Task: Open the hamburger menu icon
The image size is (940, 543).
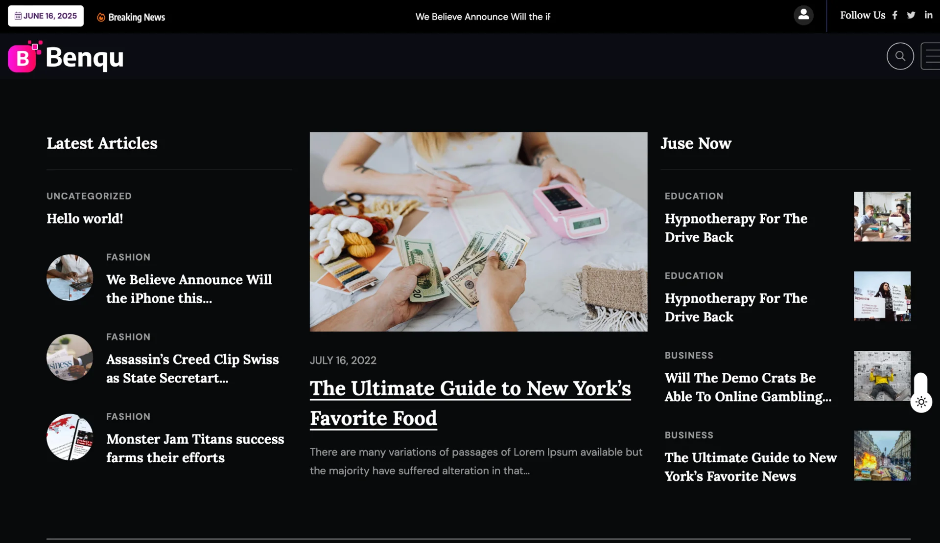Action: tap(931, 56)
